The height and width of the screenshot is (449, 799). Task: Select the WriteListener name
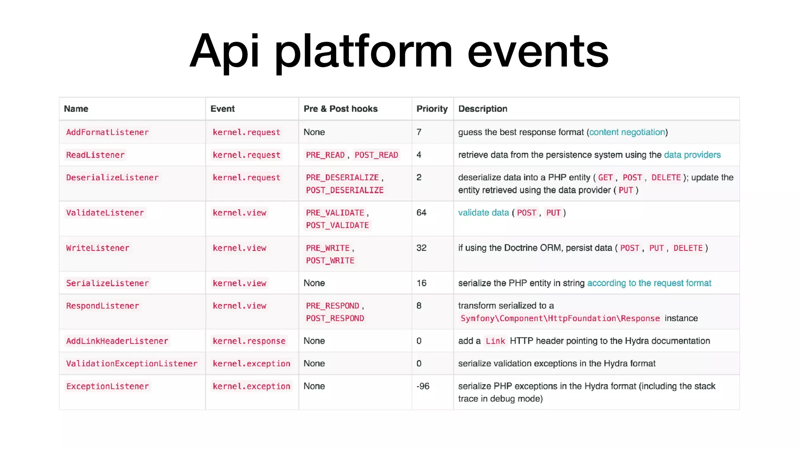[x=98, y=248]
